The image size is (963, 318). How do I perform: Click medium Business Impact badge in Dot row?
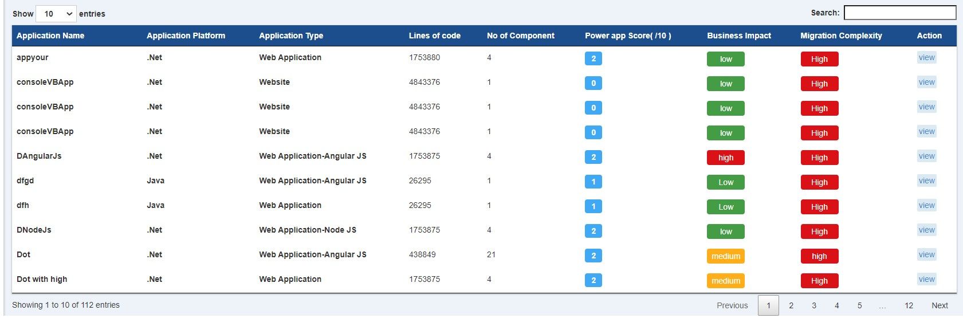tap(726, 256)
